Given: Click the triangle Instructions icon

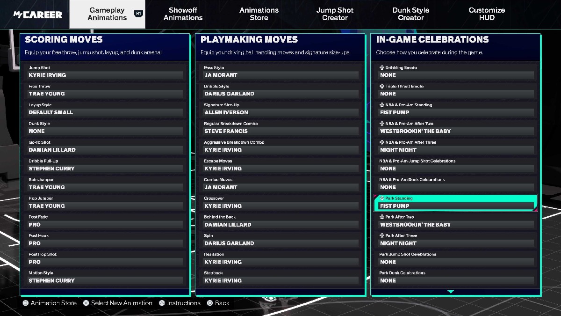Looking at the screenshot, I should point(162,303).
